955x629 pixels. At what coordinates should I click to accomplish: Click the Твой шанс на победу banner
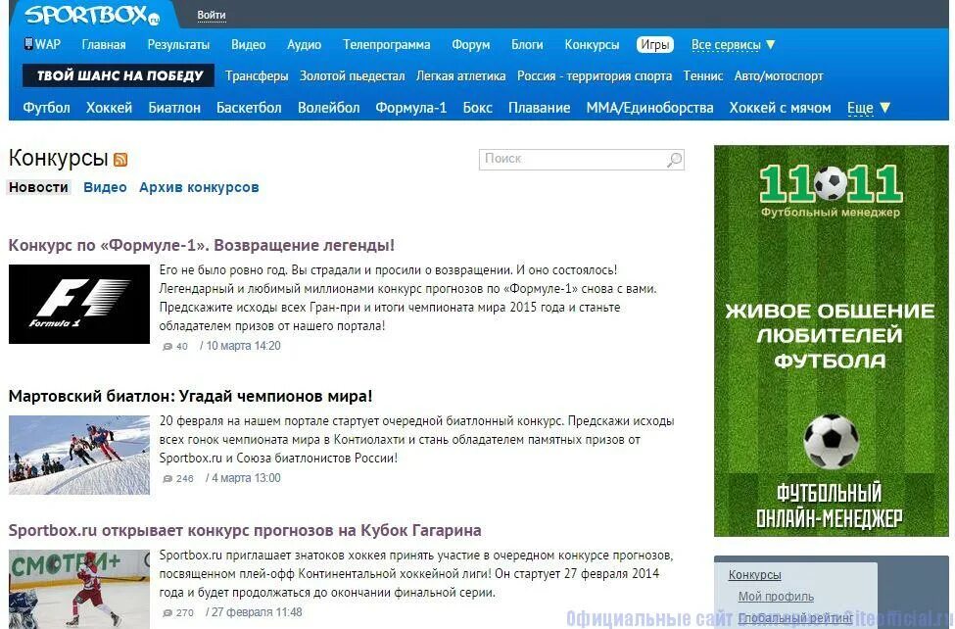[x=119, y=75]
